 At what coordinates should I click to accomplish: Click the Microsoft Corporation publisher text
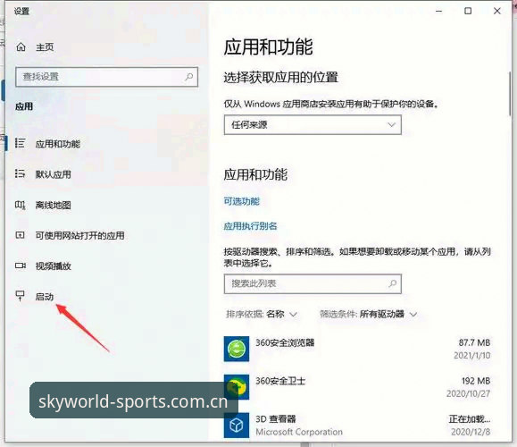(299, 432)
